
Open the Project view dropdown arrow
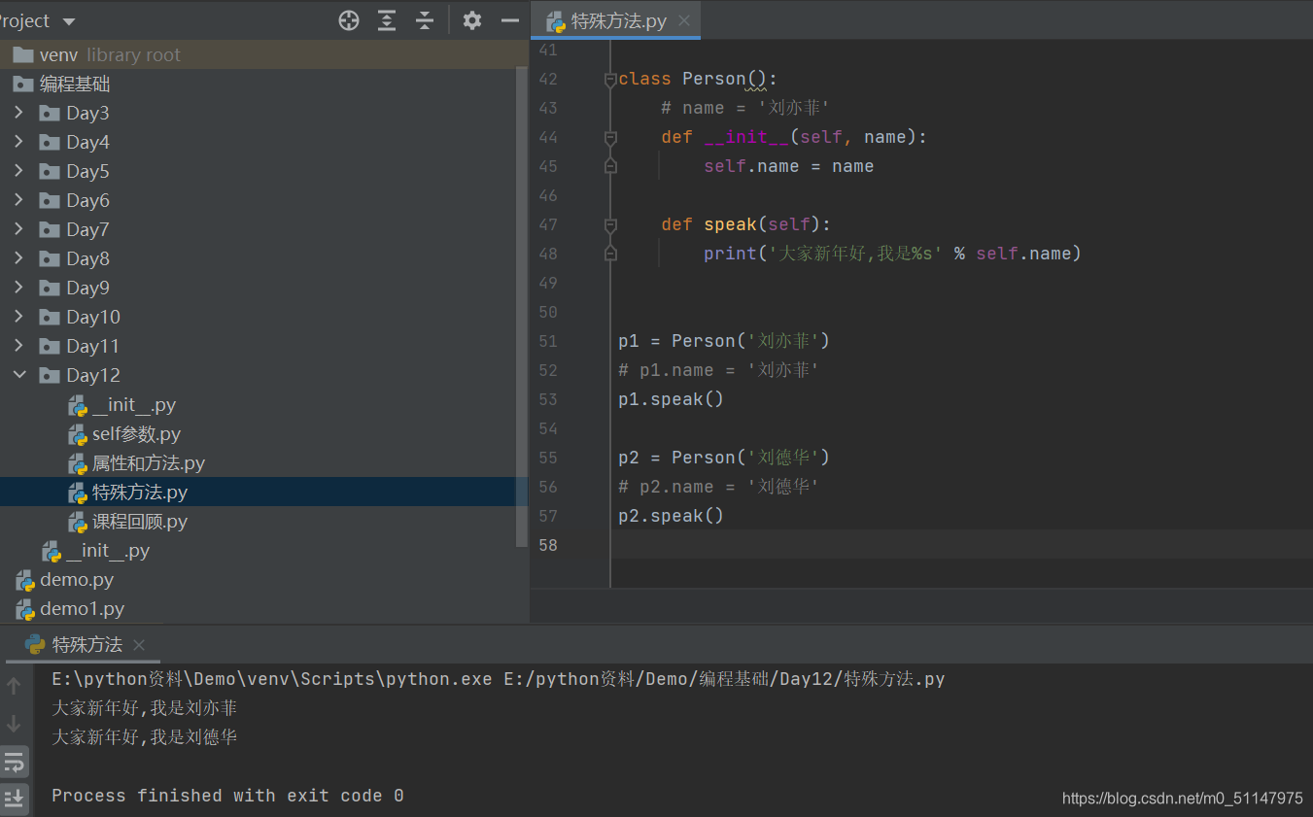click(68, 21)
